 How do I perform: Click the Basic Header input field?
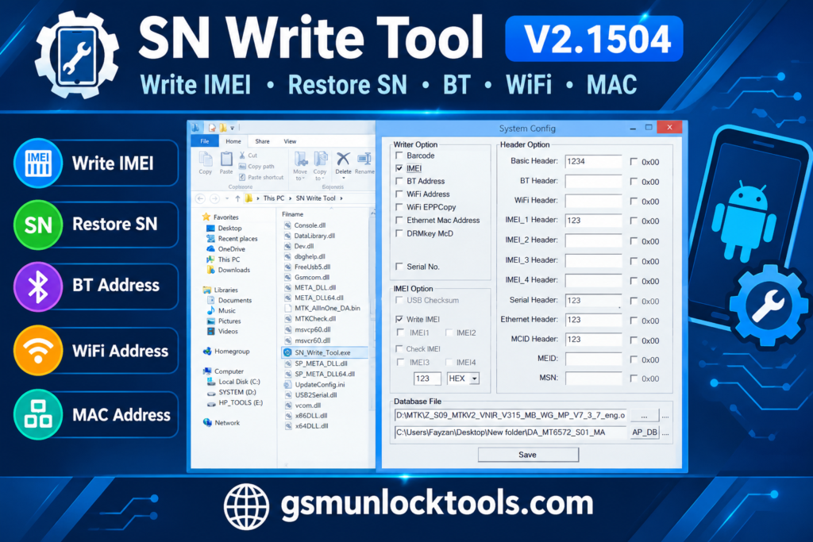pyautogui.click(x=593, y=161)
